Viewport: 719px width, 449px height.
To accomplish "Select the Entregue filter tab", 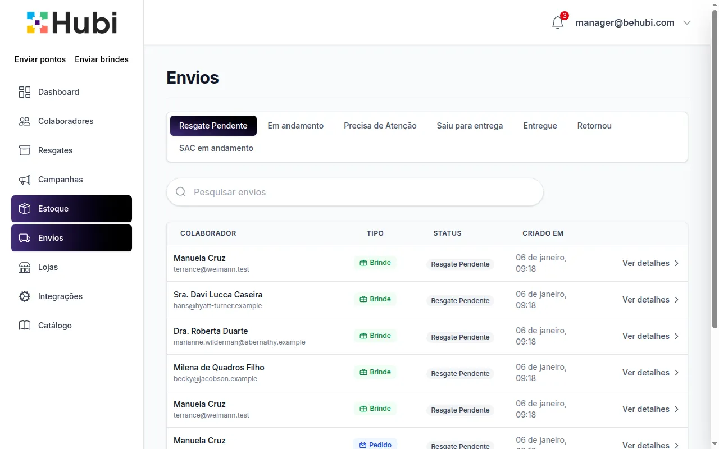I will coord(539,125).
